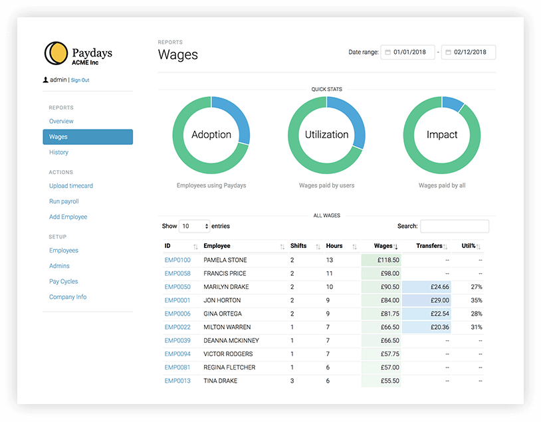Click DEANNA MCKINNEY employee name
This screenshot has height=422, width=541.
pos(231,341)
